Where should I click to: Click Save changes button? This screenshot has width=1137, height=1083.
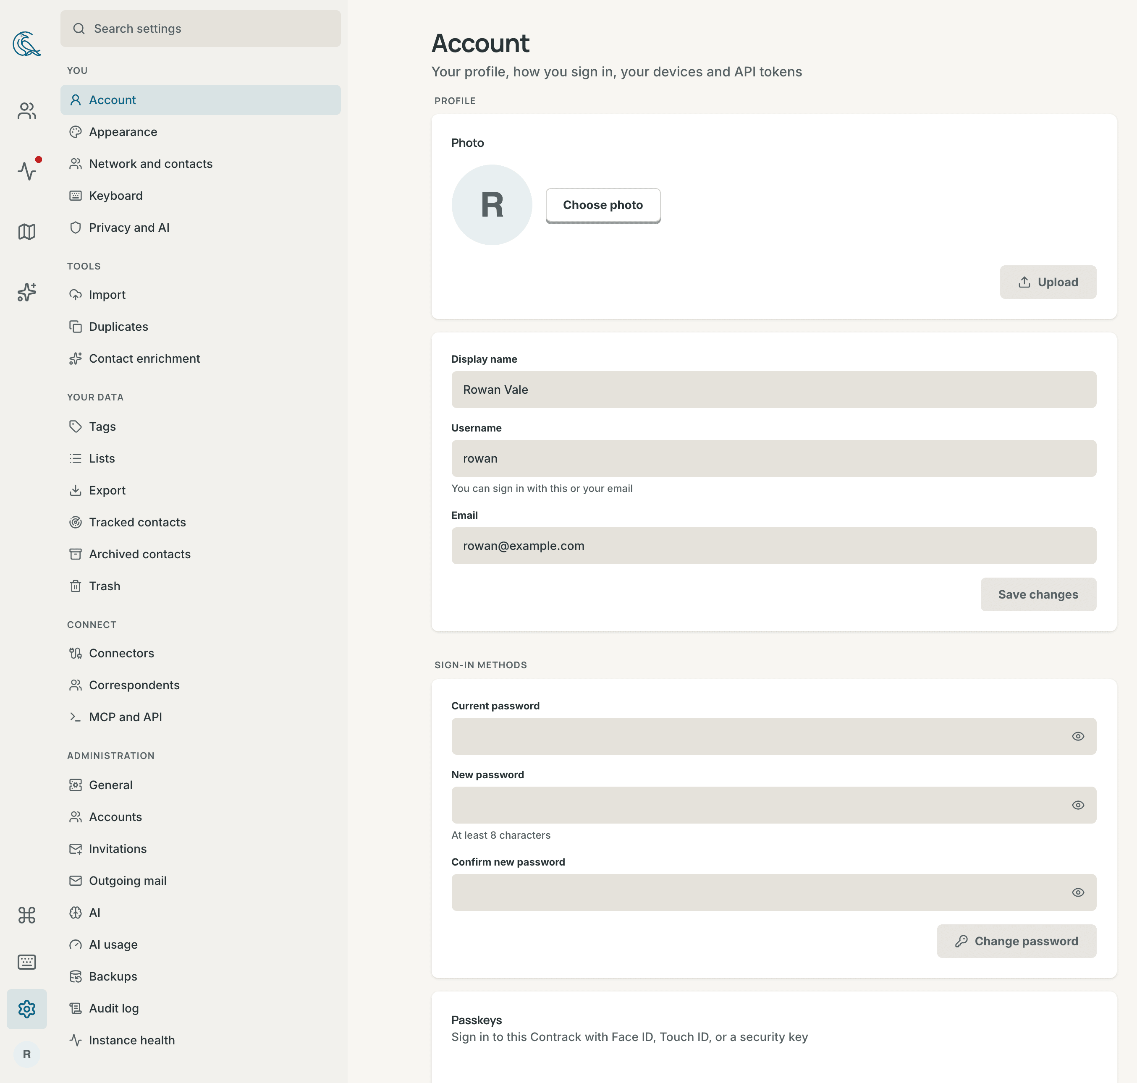coord(1037,595)
